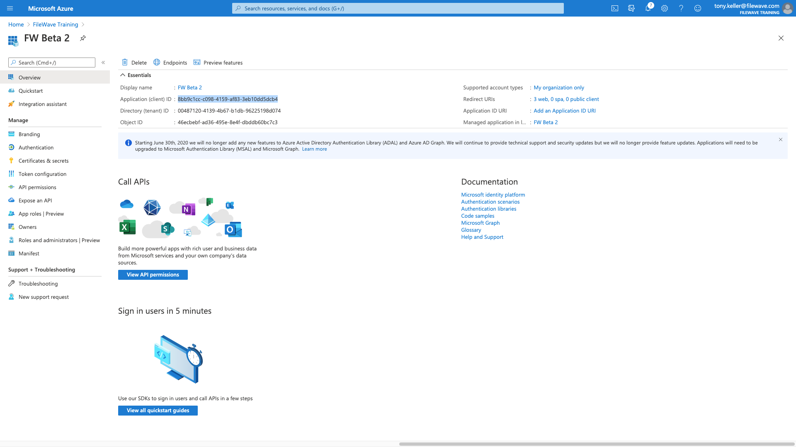Click the Microsoft Azure logo text
796x447 pixels.
[51, 8]
